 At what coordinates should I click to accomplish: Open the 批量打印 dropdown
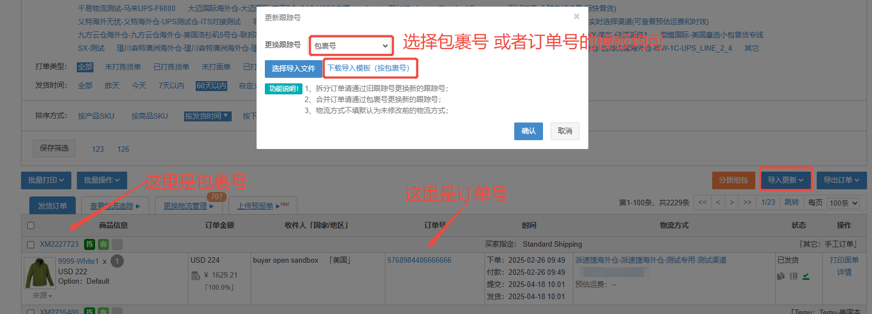46,180
